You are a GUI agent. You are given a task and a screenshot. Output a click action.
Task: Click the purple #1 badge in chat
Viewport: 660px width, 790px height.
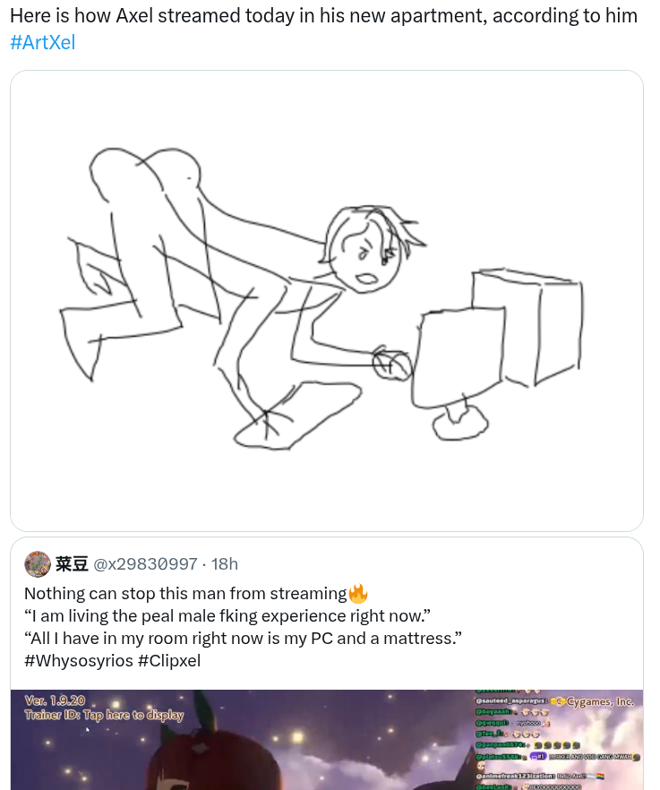pos(537,756)
